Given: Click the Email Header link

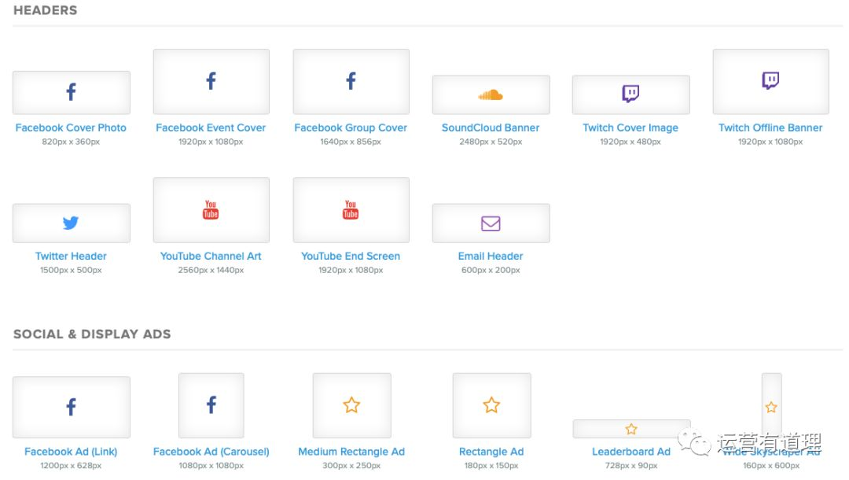Looking at the screenshot, I should (x=491, y=257).
